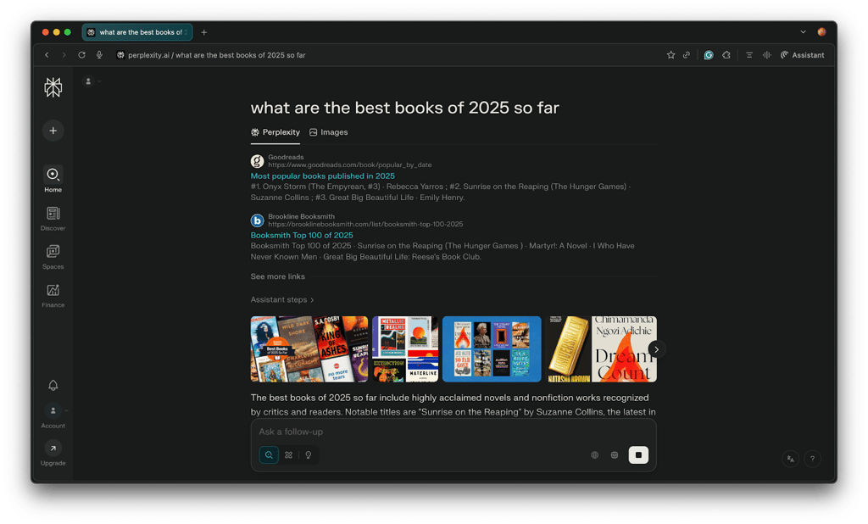Click the brooklinebooksmith.com URL text
The width and height of the screenshot is (868, 524).
pos(365,225)
